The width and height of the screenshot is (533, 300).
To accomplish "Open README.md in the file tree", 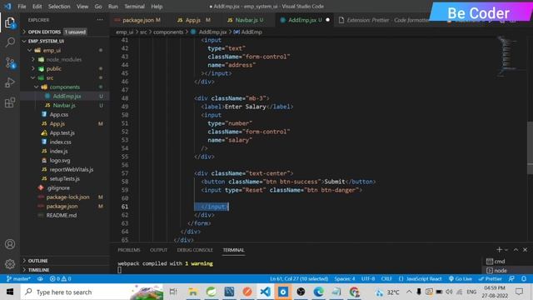I will [x=61, y=215].
